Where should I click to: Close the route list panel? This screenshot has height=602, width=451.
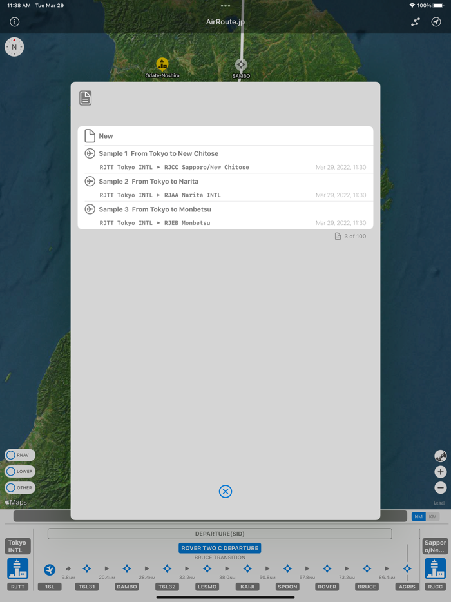click(x=225, y=491)
